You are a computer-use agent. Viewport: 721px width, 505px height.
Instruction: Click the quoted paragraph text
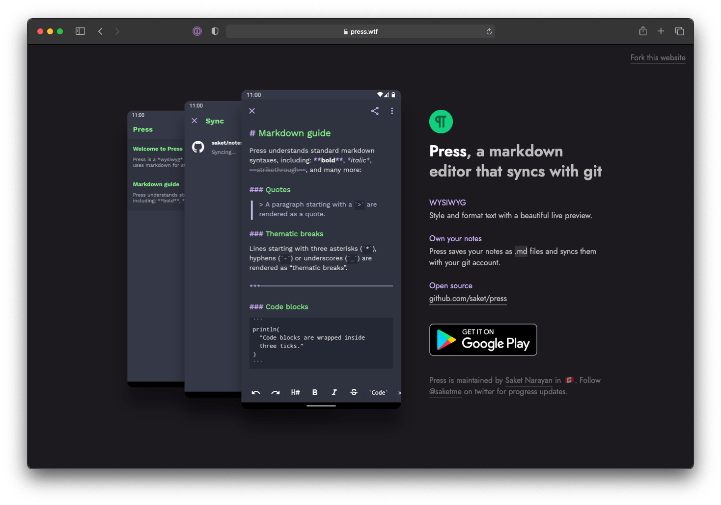[x=318, y=209]
